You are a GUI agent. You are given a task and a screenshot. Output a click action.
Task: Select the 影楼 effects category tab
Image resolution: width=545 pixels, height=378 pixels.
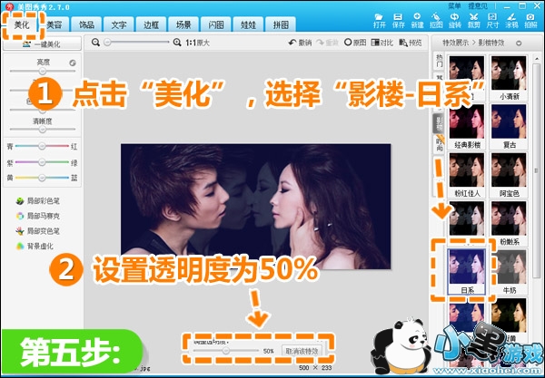440,124
